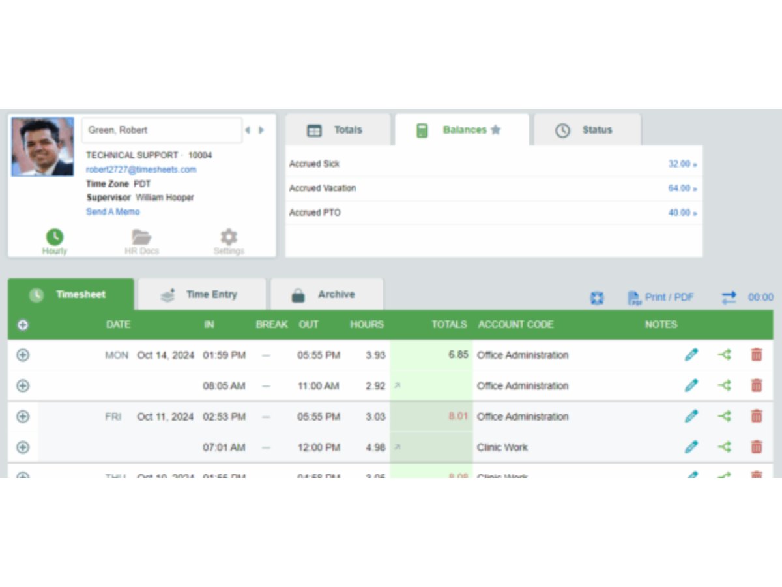Click the Balances star to unfavorite tab
Viewport: 782px width, 587px height.
(x=496, y=129)
